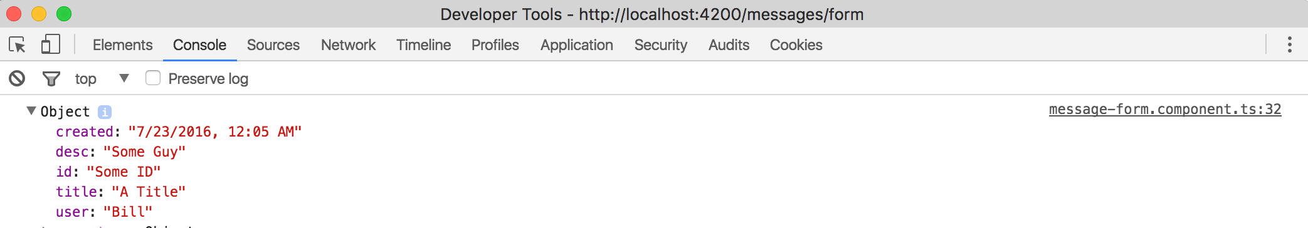Select the top execution context selector
This screenshot has width=1308, height=228.
point(102,78)
